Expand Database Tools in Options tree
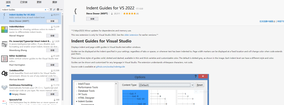 [77, 91]
